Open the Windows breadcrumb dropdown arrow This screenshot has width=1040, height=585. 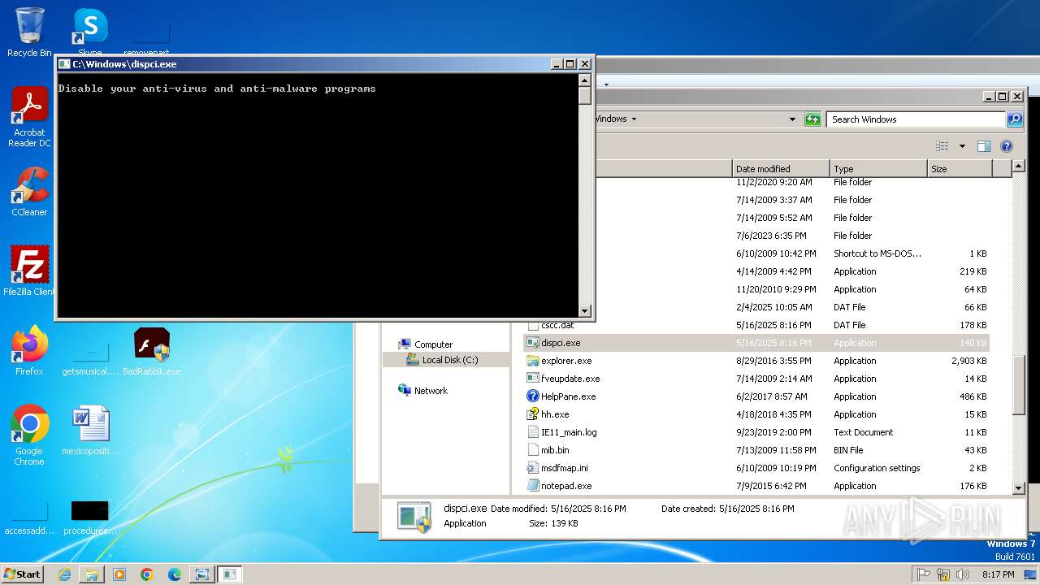tap(634, 119)
